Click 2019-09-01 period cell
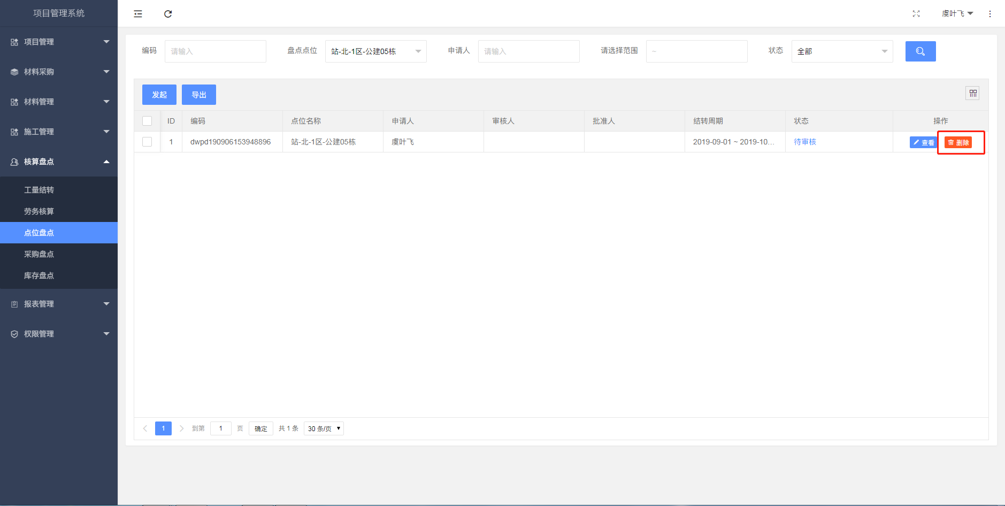 [734, 142]
